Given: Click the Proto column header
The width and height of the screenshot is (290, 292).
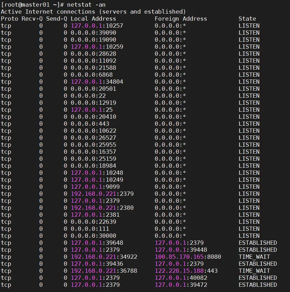Looking at the screenshot, I should tap(9, 19).
